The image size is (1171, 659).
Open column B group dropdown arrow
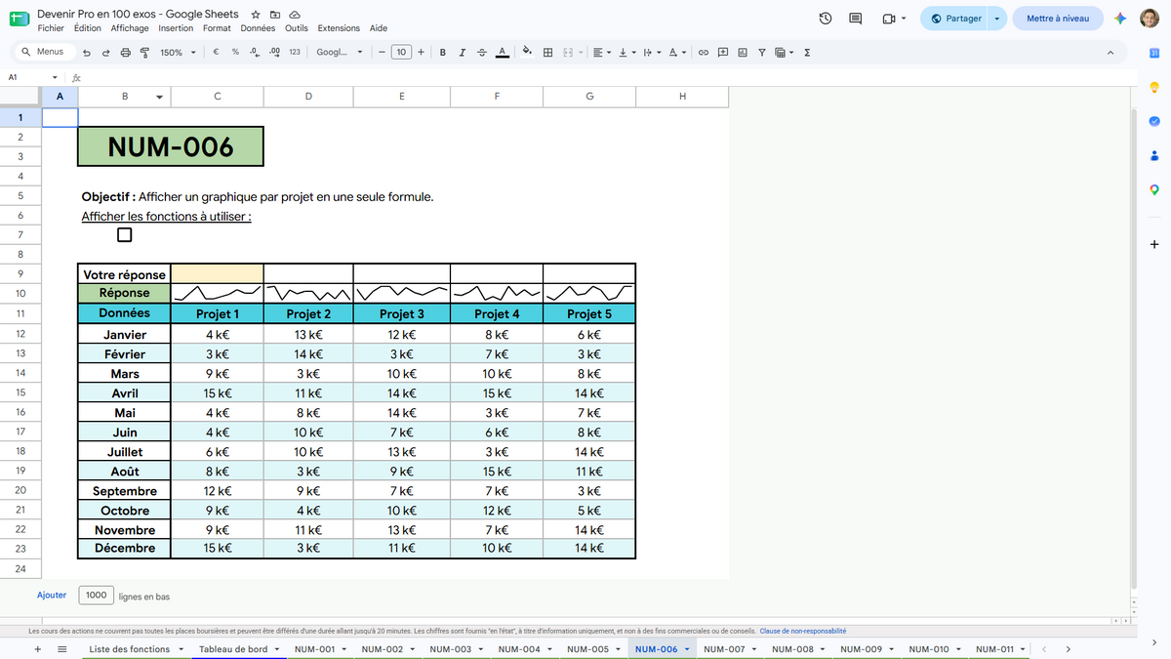[x=160, y=97]
